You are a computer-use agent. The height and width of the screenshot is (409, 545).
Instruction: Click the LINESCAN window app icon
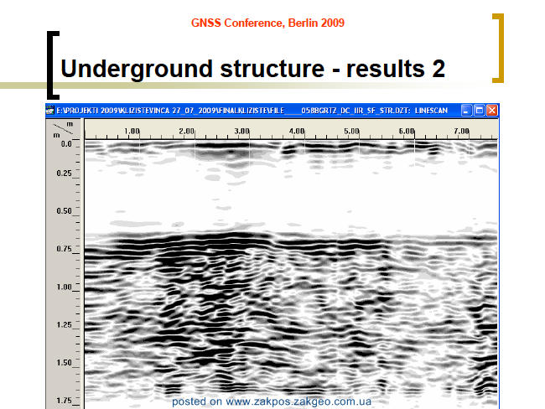[50, 111]
